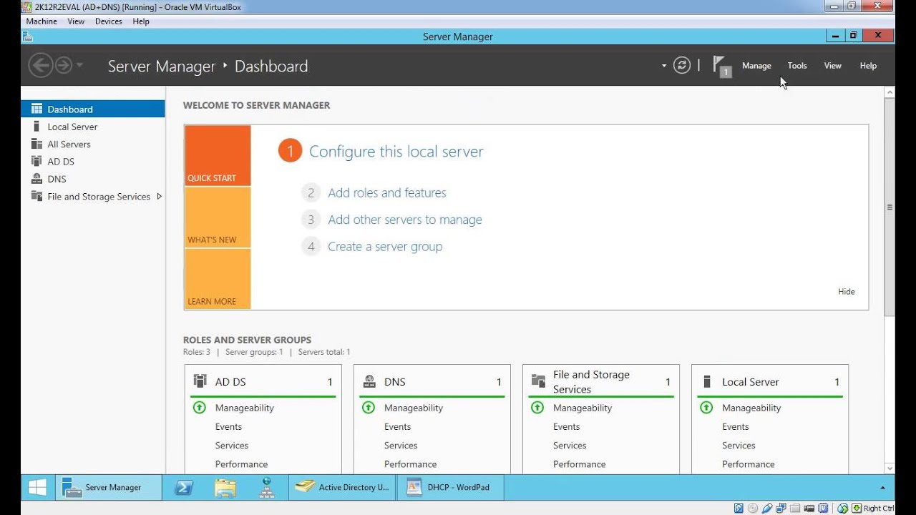Click Services in the Local Server tile
This screenshot has width=916, height=515.
(739, 445)
